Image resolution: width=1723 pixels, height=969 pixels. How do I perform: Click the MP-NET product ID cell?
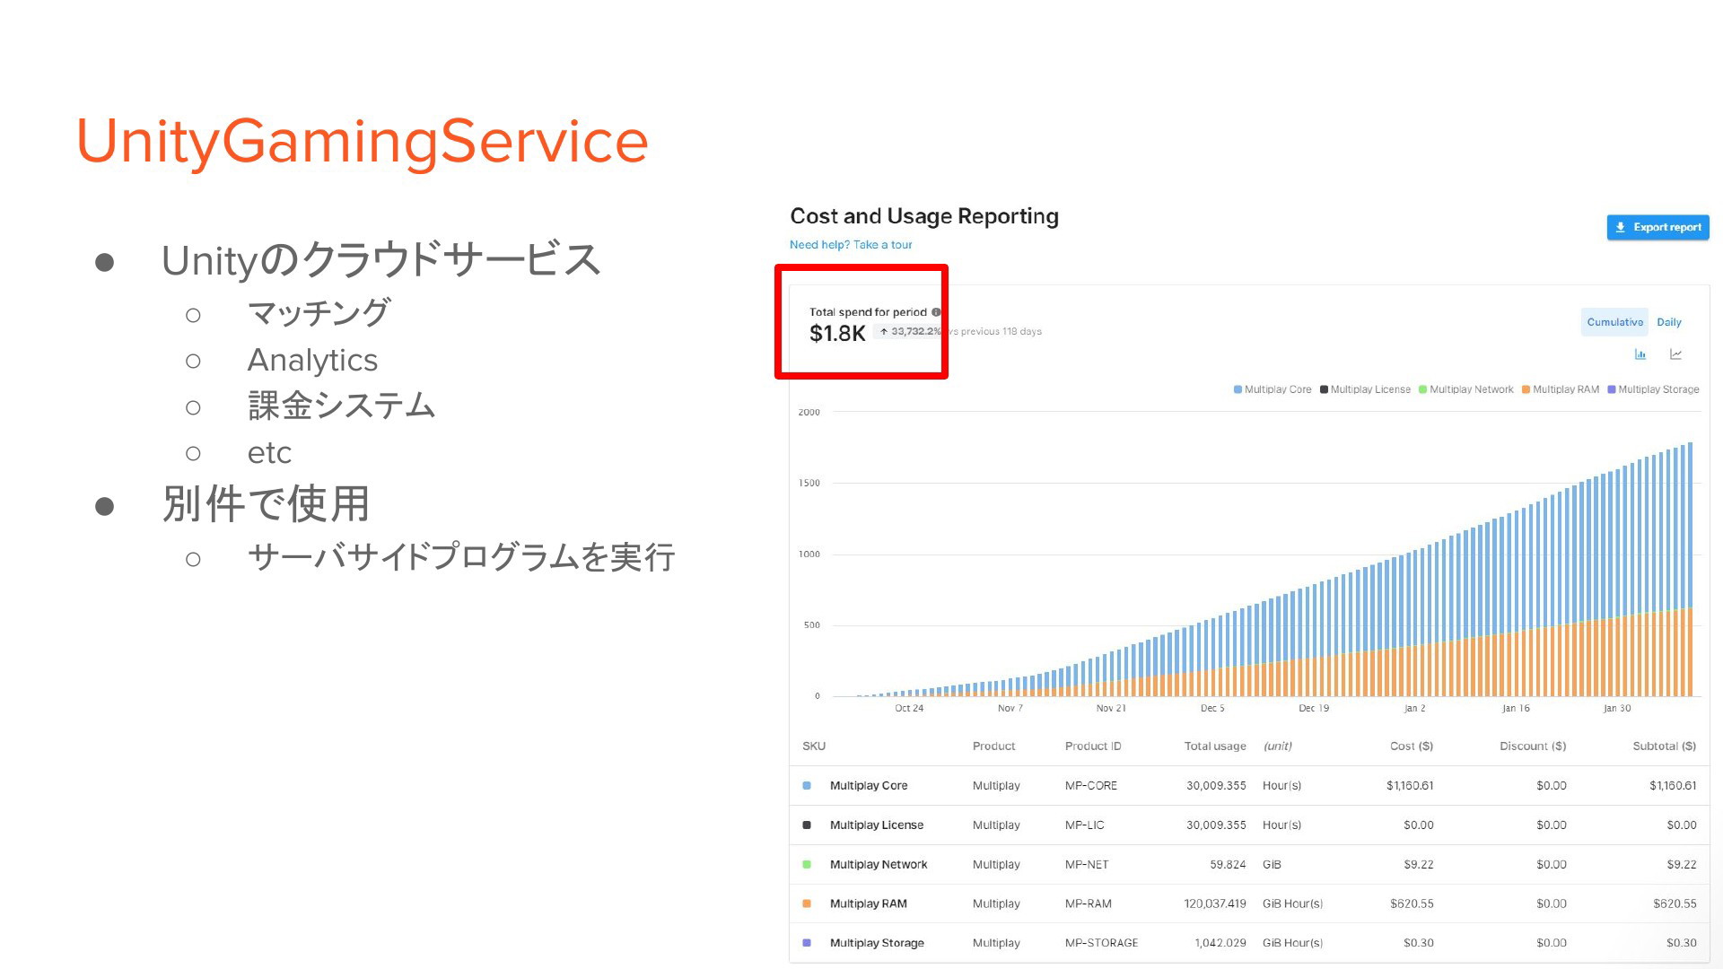[1087, 865]
